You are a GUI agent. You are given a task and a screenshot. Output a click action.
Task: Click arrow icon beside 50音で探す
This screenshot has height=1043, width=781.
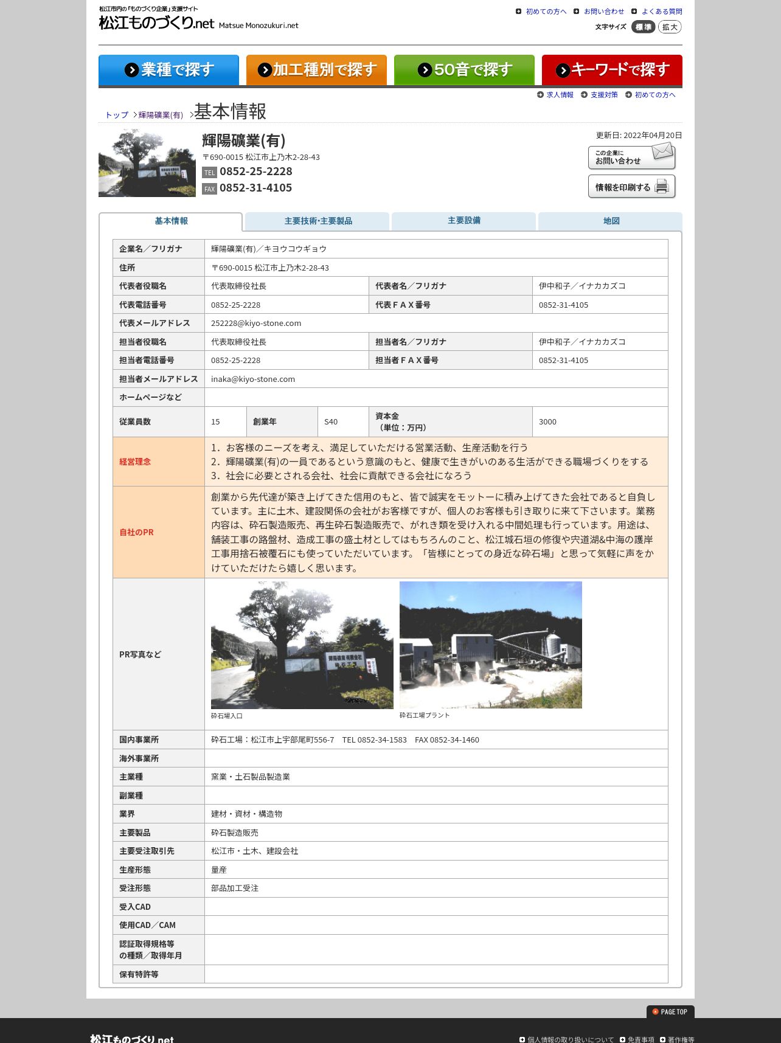coord(425,70)
